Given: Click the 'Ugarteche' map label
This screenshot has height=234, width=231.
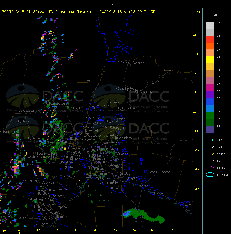Looking at the screenshot, I should pos(69,176).
